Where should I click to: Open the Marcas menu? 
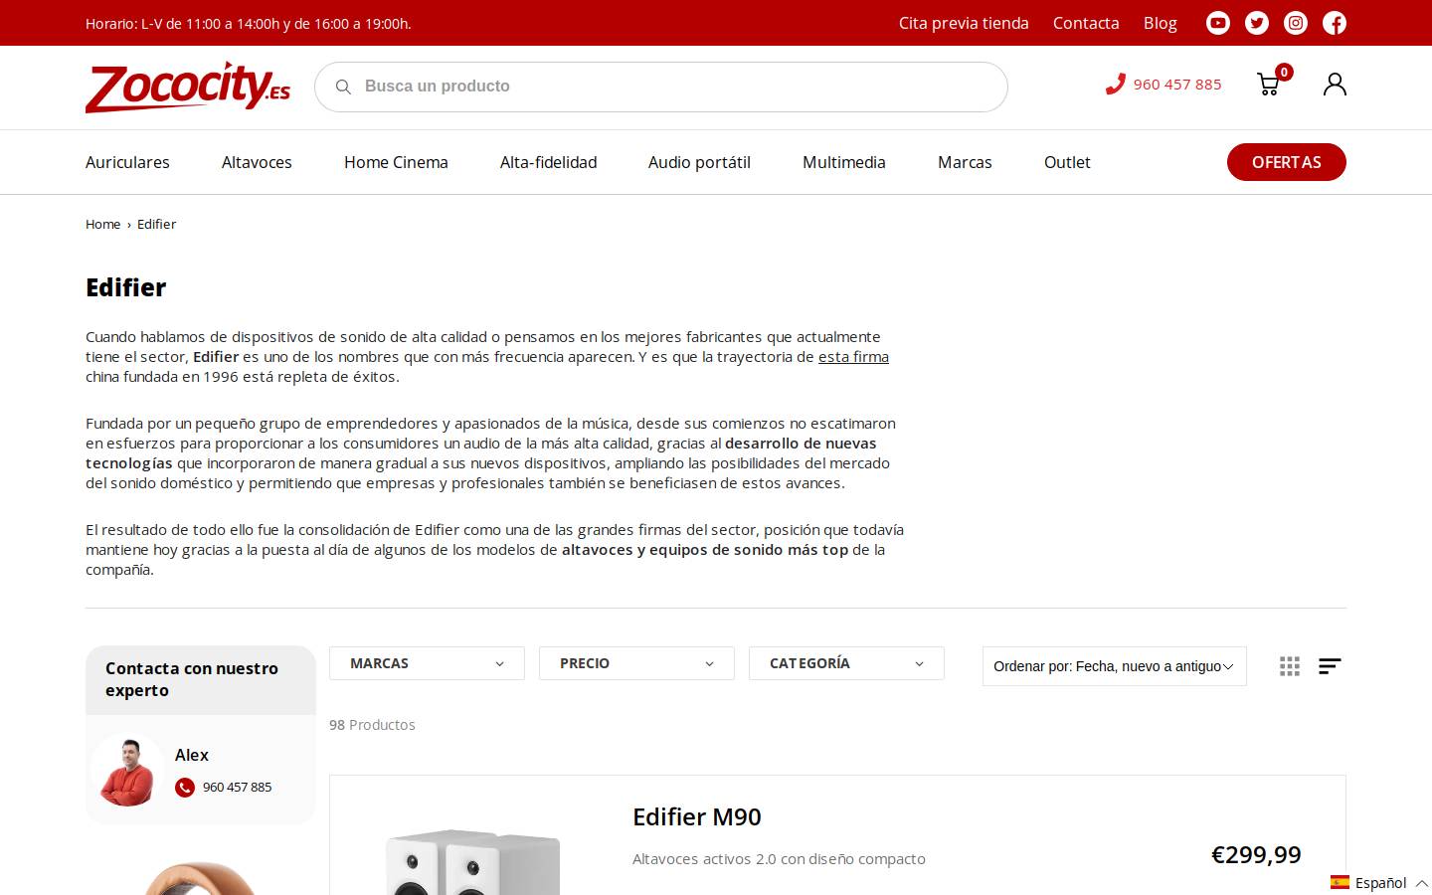965,162
